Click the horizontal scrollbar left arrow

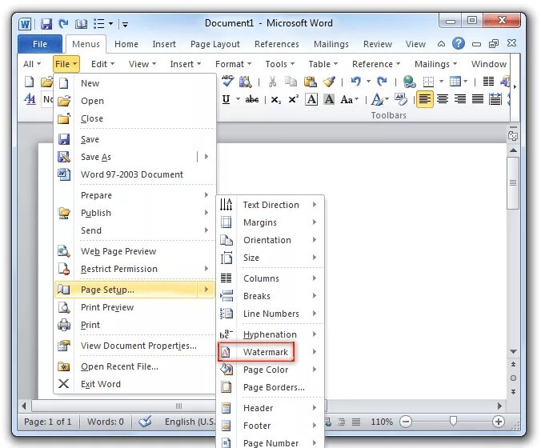[23, 406]
